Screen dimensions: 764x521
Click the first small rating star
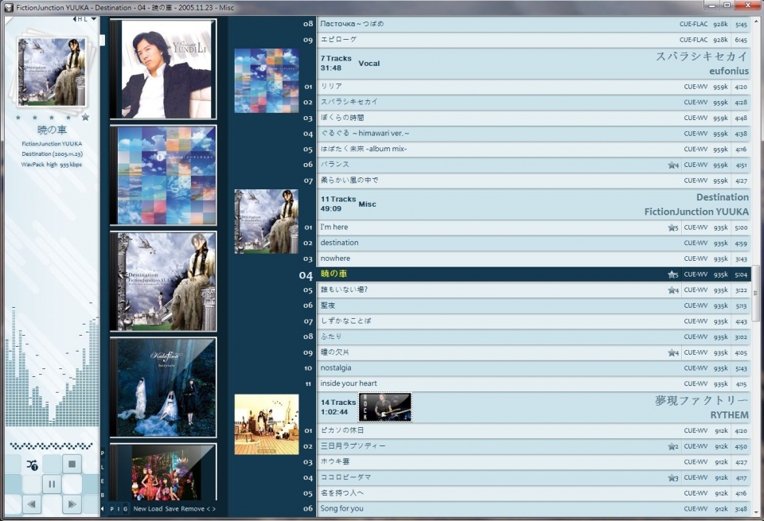[18, 118]
